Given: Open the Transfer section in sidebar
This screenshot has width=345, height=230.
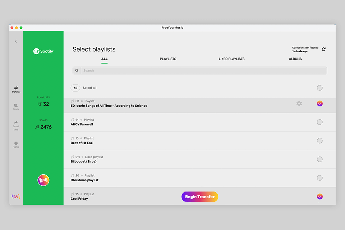Looking at the screenshot, I should [16, 89].
